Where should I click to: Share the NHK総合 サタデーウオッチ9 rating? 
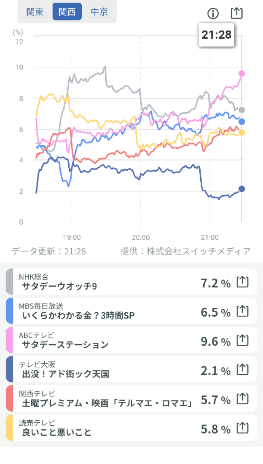(242, 282)
